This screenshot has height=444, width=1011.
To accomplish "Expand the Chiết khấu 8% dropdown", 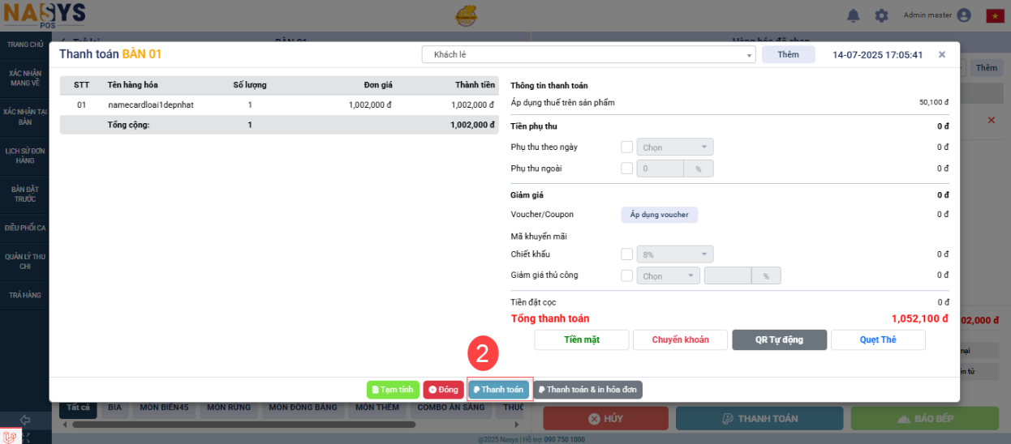I will tap(675, 254).
